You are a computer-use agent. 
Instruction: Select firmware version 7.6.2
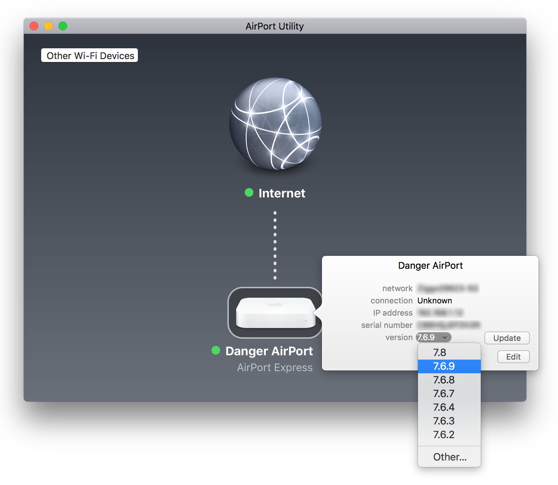click(x=449, y=435)
